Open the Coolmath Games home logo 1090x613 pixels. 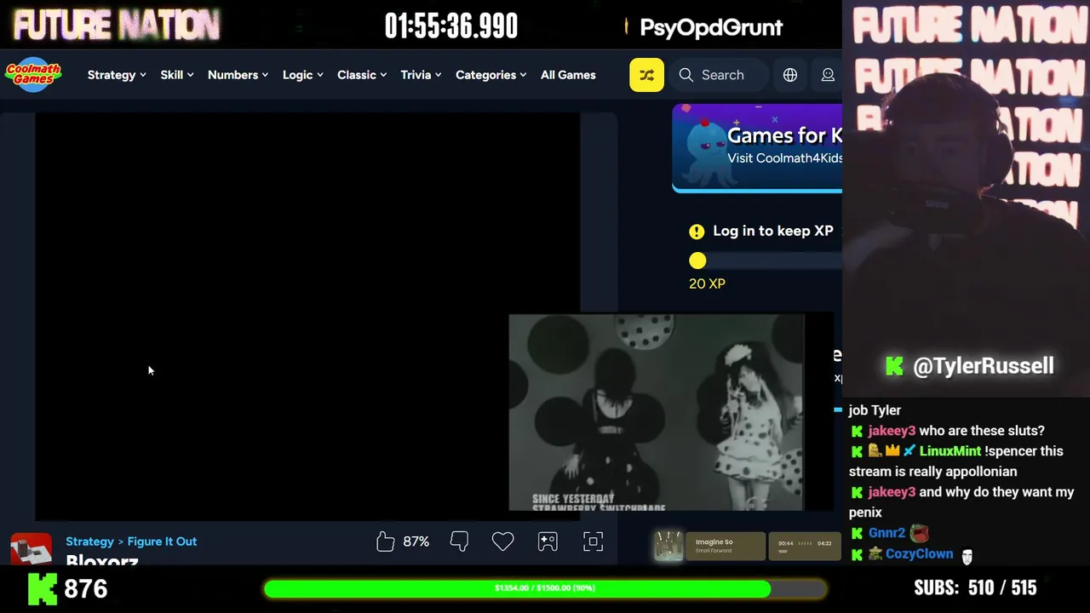pos(33,75)
